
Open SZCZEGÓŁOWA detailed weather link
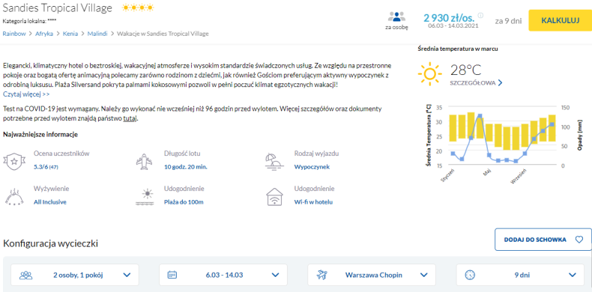[x=473, y=83]
